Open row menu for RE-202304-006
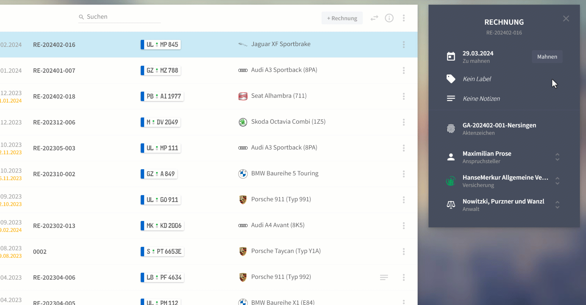 pyautogui.click(x=403, y=278)
